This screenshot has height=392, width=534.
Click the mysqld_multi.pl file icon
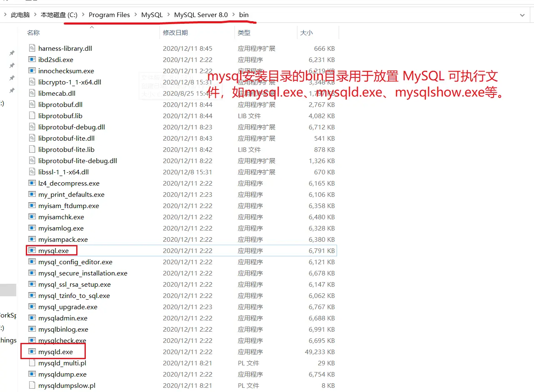point(32,363)
